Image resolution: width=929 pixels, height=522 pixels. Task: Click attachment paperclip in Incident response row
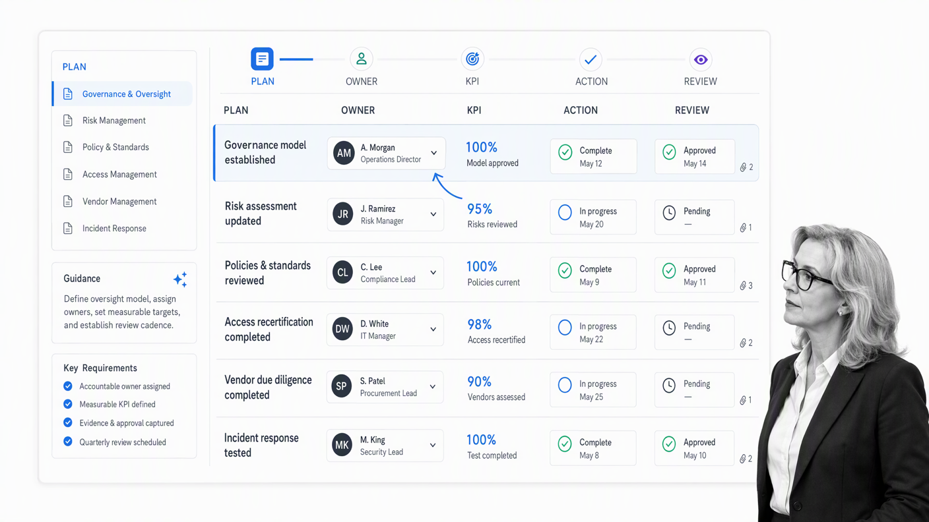pos(743,459)
